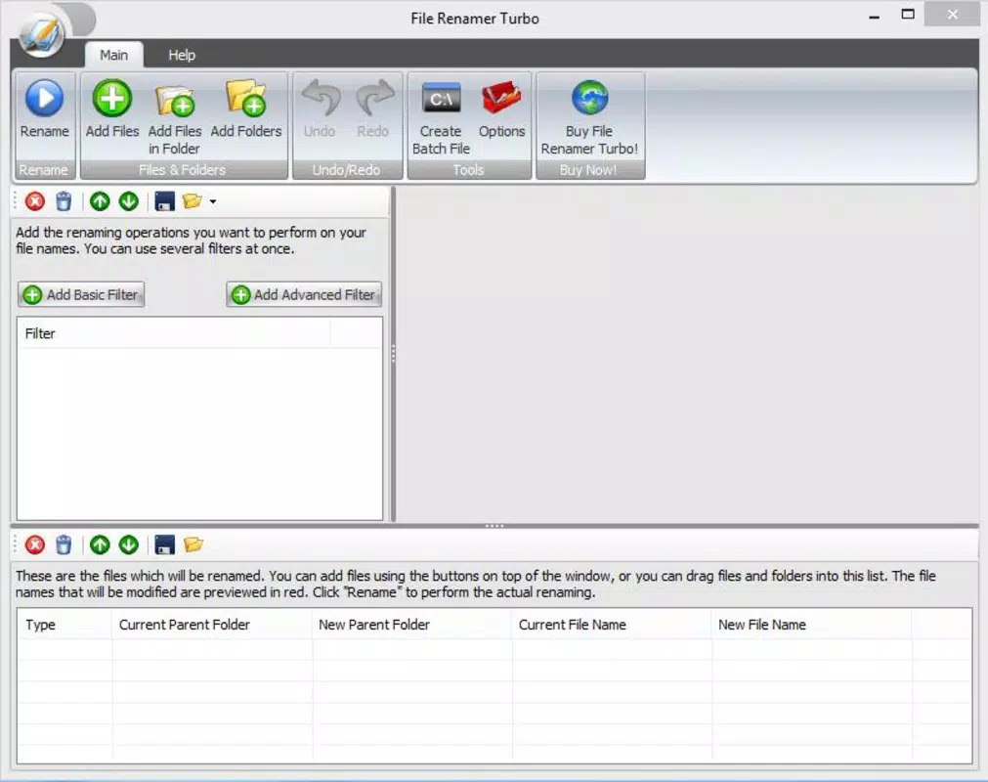This screenshot has height=782, width=988.
Task: Switch to the Help ribbon tab
Action: click(x=182, y=55)
